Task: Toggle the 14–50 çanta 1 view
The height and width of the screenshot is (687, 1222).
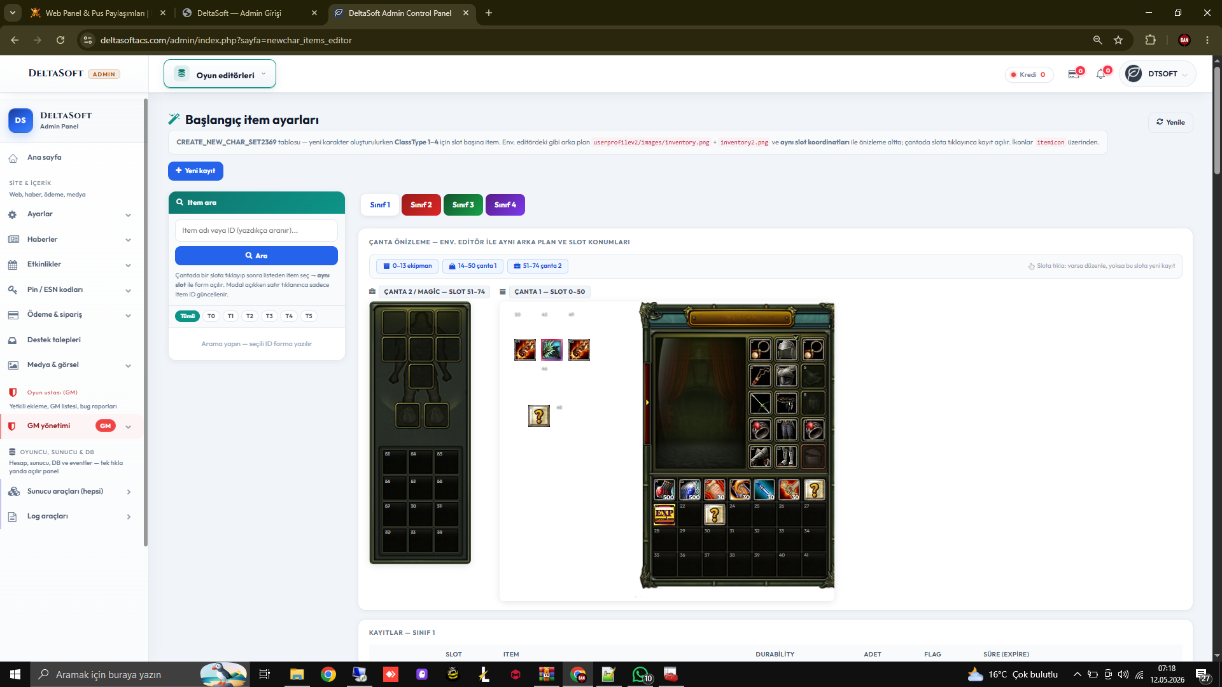Action: (x=473, y=266)
